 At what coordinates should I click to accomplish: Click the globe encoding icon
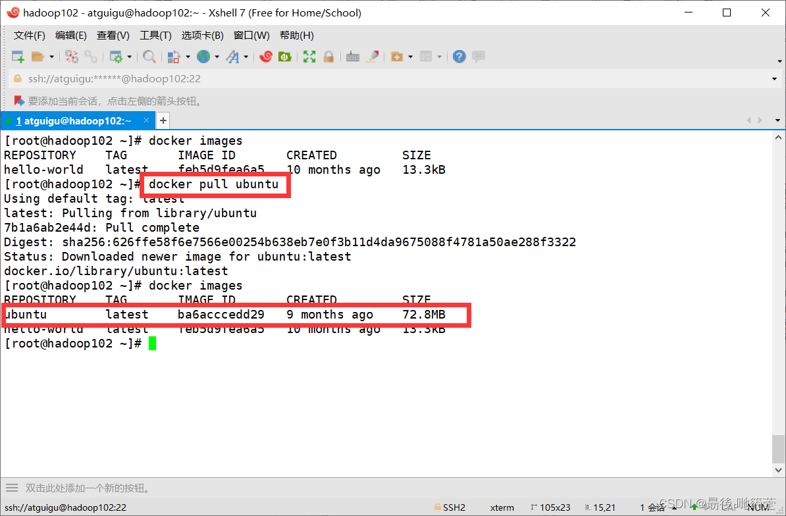click(203, 57)
